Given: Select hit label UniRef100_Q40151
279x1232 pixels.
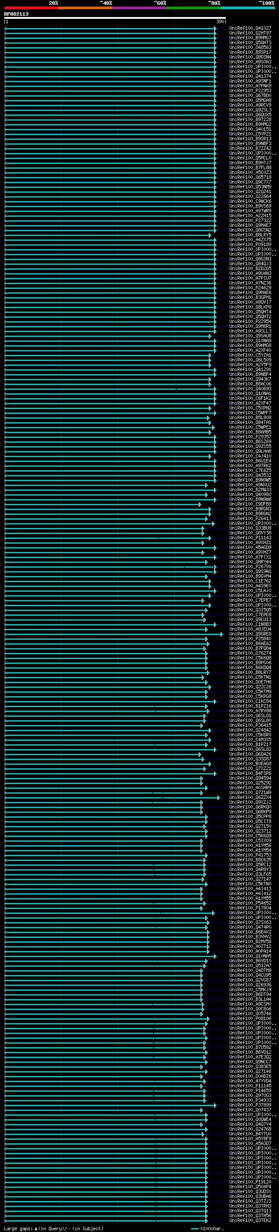Looking at the screenshot, I should click(x=250, y=129).
